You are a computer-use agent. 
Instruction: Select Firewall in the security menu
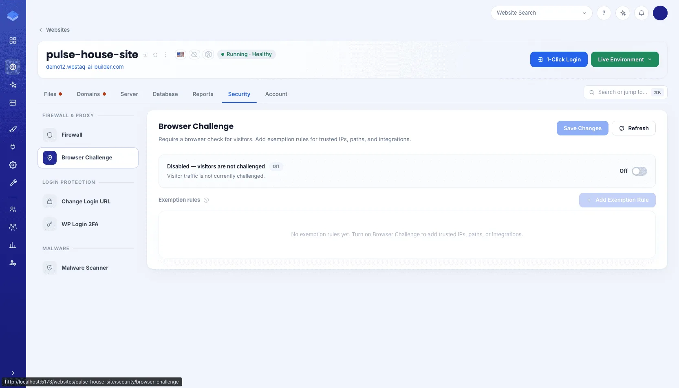coord(88,135)
